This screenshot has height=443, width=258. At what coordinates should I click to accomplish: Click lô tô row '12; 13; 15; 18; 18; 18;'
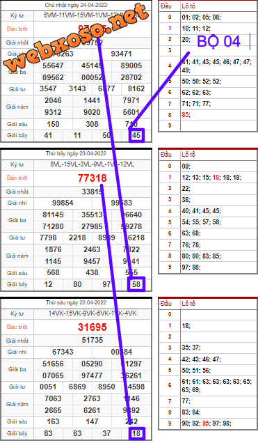click(211, 178)
